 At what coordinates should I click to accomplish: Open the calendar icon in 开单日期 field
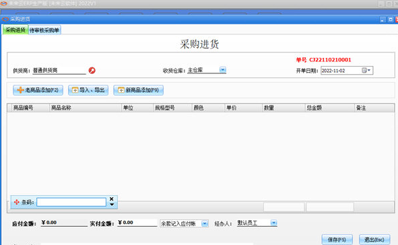[366, 70]
